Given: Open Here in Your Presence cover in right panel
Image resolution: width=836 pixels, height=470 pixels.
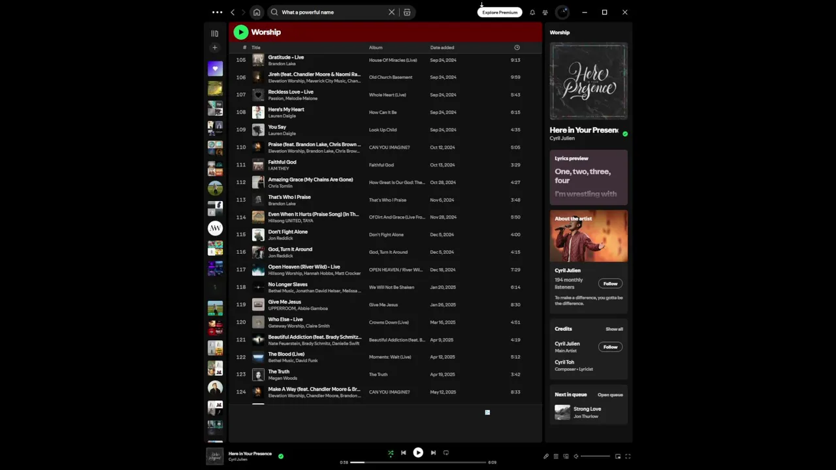Looking at the screenshot, I should tap(588, 81).
